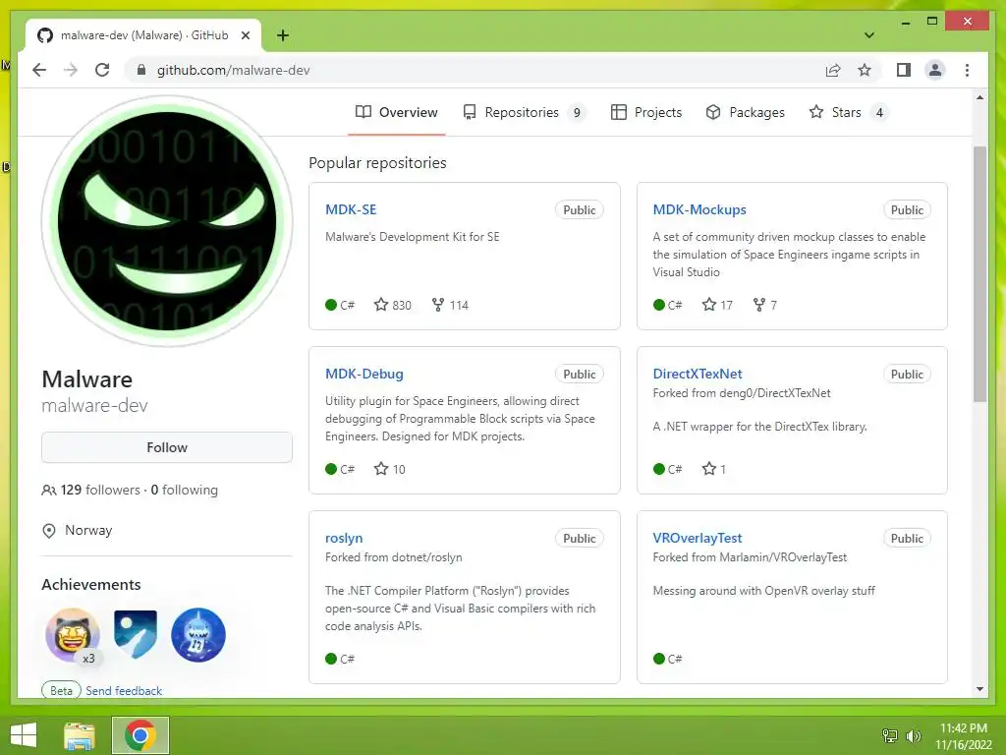Open DirectXTexNet 1 star

(x=714, y=469)
